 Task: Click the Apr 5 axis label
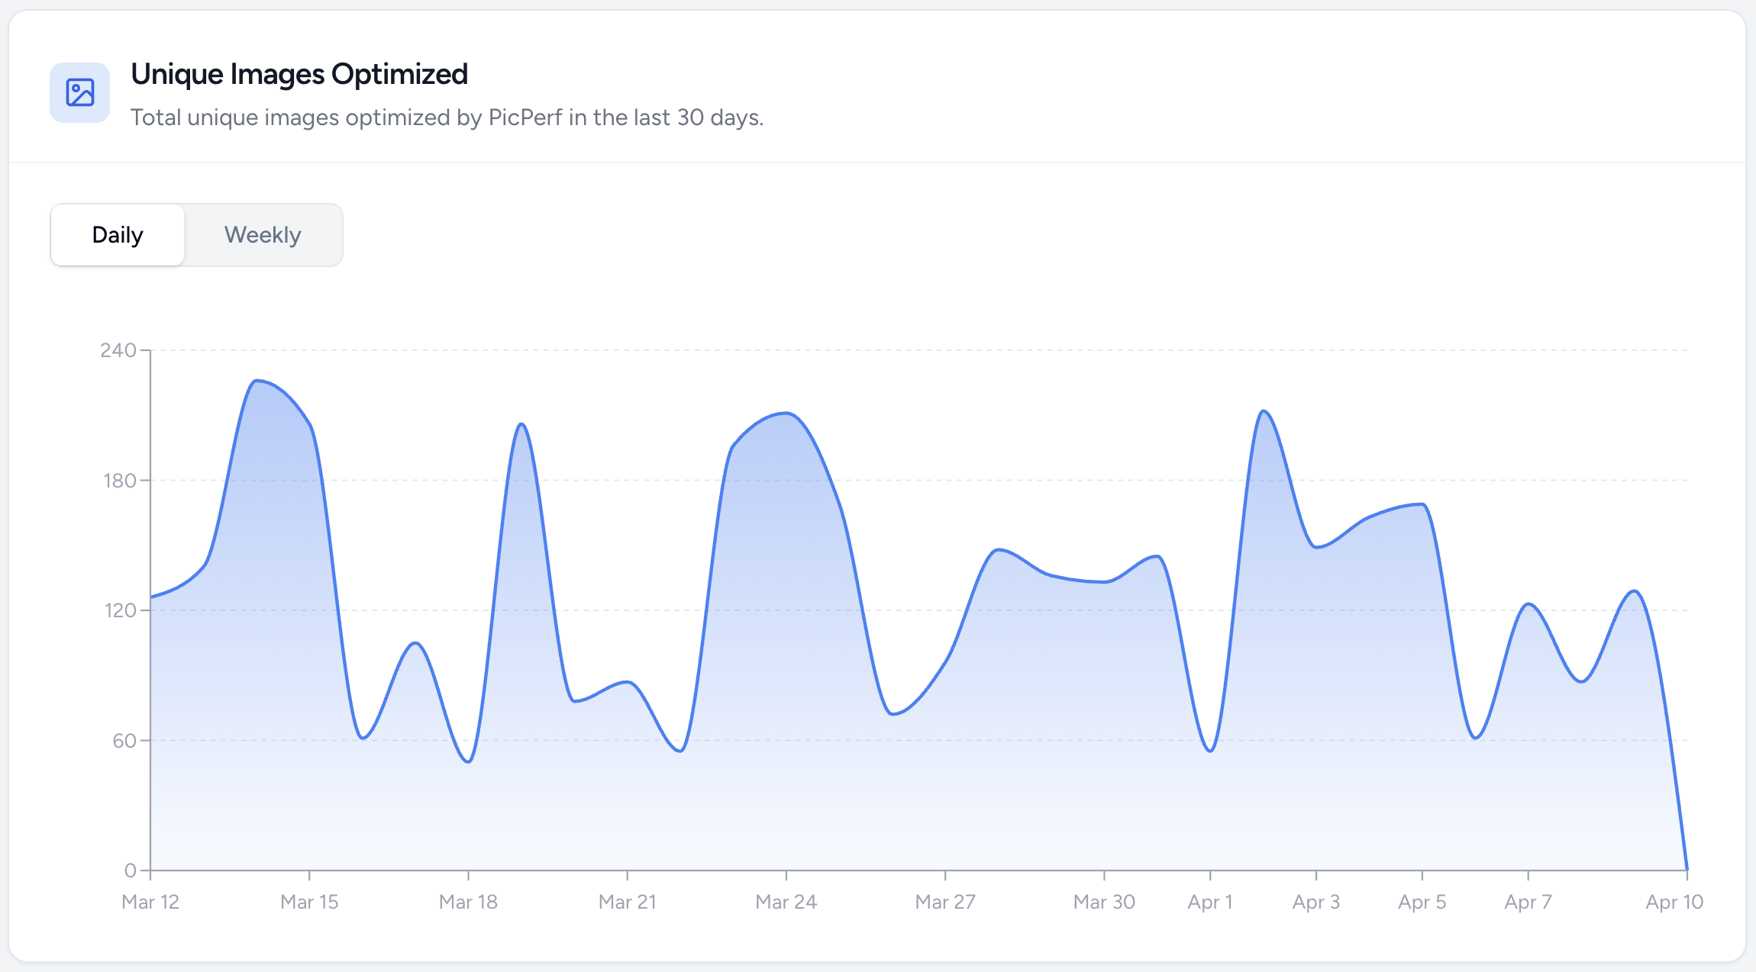[1422, 902]
